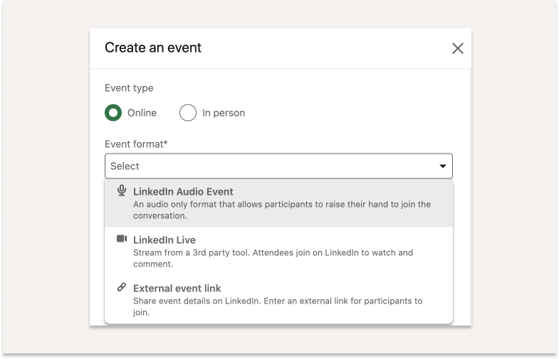Click the microphone icon for Audio Event

122,191
